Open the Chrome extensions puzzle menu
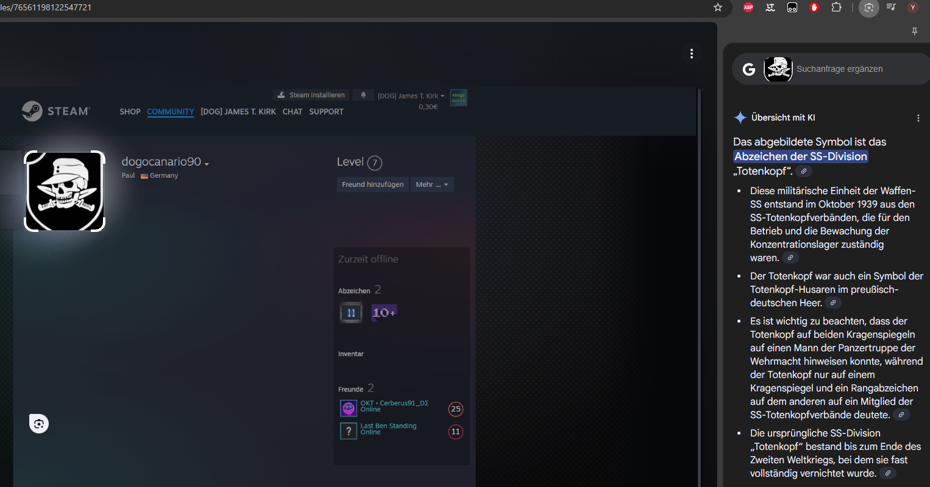930x487 pixels. pos(836,7)
